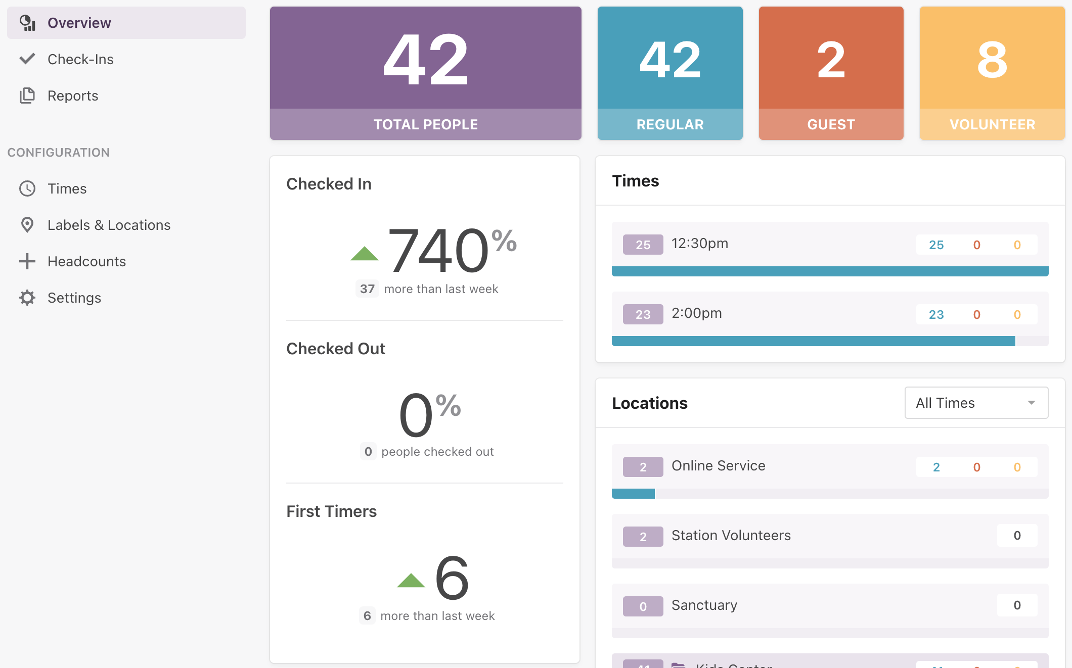This screenshot has width=1072, height=668.
Task: Click the CONFIGURATION section label
Action: click(59, 153)
